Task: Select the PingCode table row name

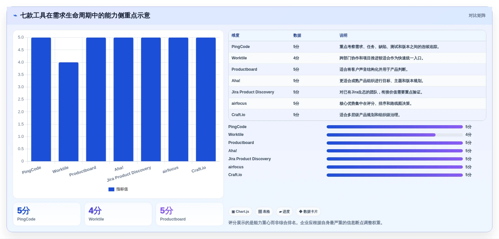Action: 241,47
